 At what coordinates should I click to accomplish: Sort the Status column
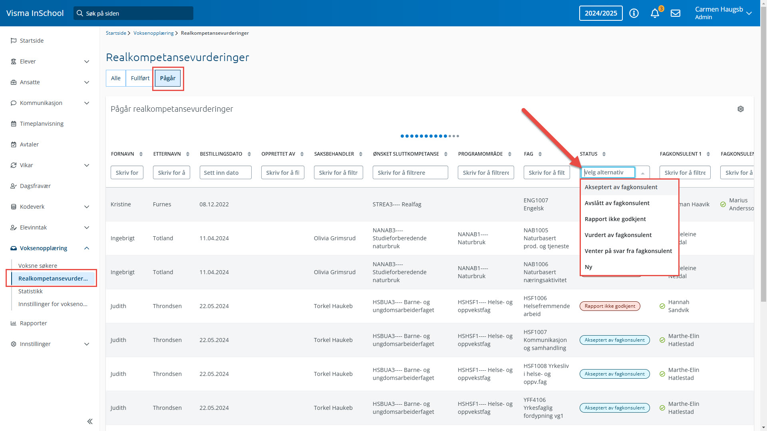pos(604,154)
